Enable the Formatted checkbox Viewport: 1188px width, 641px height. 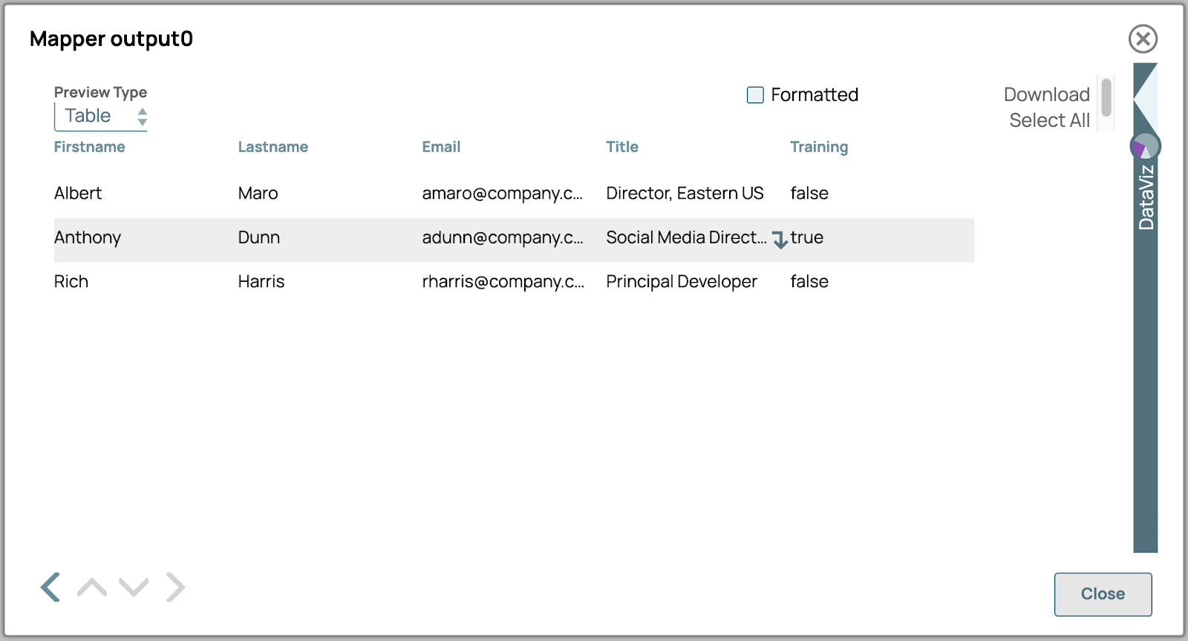755,95
